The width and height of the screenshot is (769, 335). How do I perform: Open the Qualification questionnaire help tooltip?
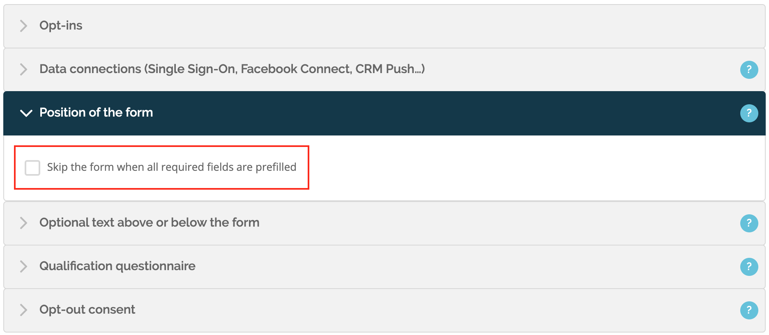pos(749,267)
